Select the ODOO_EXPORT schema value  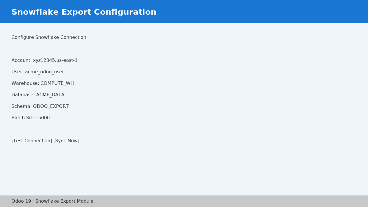(51, 106)
